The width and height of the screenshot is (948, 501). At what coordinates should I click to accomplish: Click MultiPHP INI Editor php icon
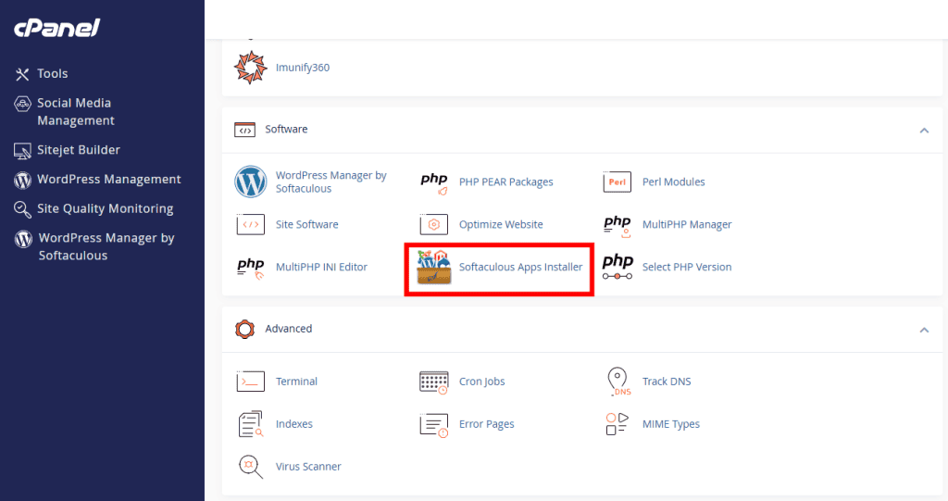251,268
